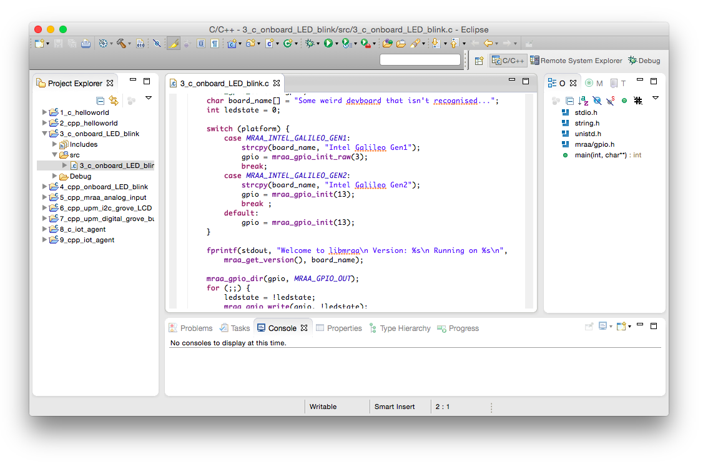Screen dimensions: 713x464
Task: Select mraa/gpio.h in Outline
Action: (x=588, y=145)
